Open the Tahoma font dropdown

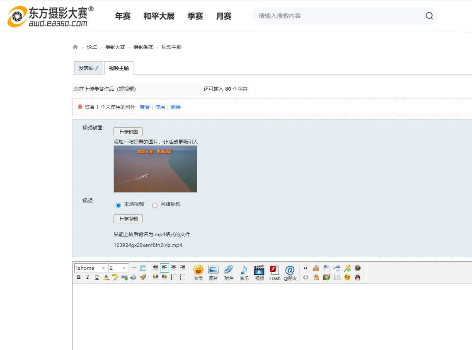click(91, 268)
